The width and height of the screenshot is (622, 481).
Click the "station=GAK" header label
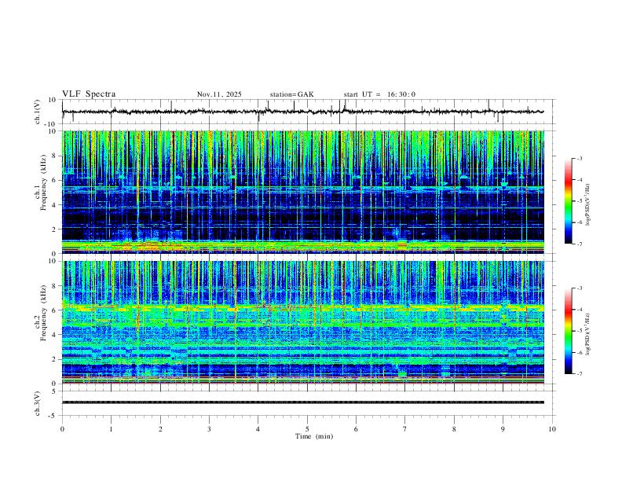coord(292,94)
